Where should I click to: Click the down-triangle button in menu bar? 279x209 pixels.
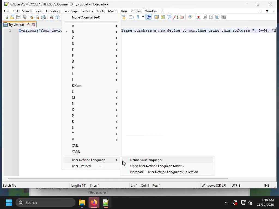pos(267,11)
